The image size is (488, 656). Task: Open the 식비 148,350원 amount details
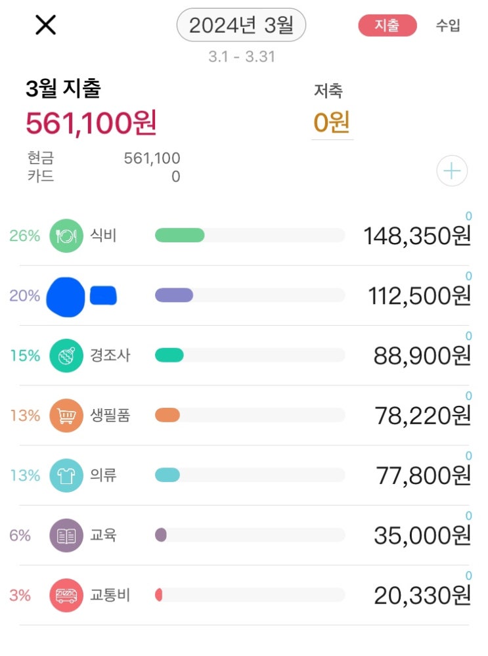(417, 236)
